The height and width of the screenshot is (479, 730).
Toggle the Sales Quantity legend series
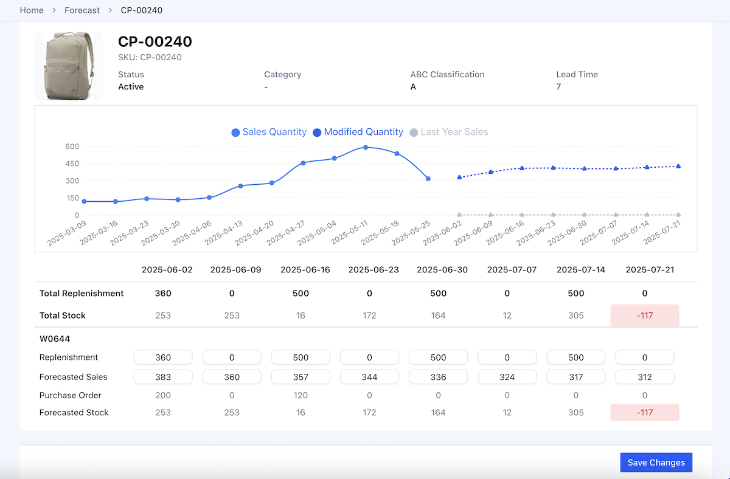[x=269, y=132]
